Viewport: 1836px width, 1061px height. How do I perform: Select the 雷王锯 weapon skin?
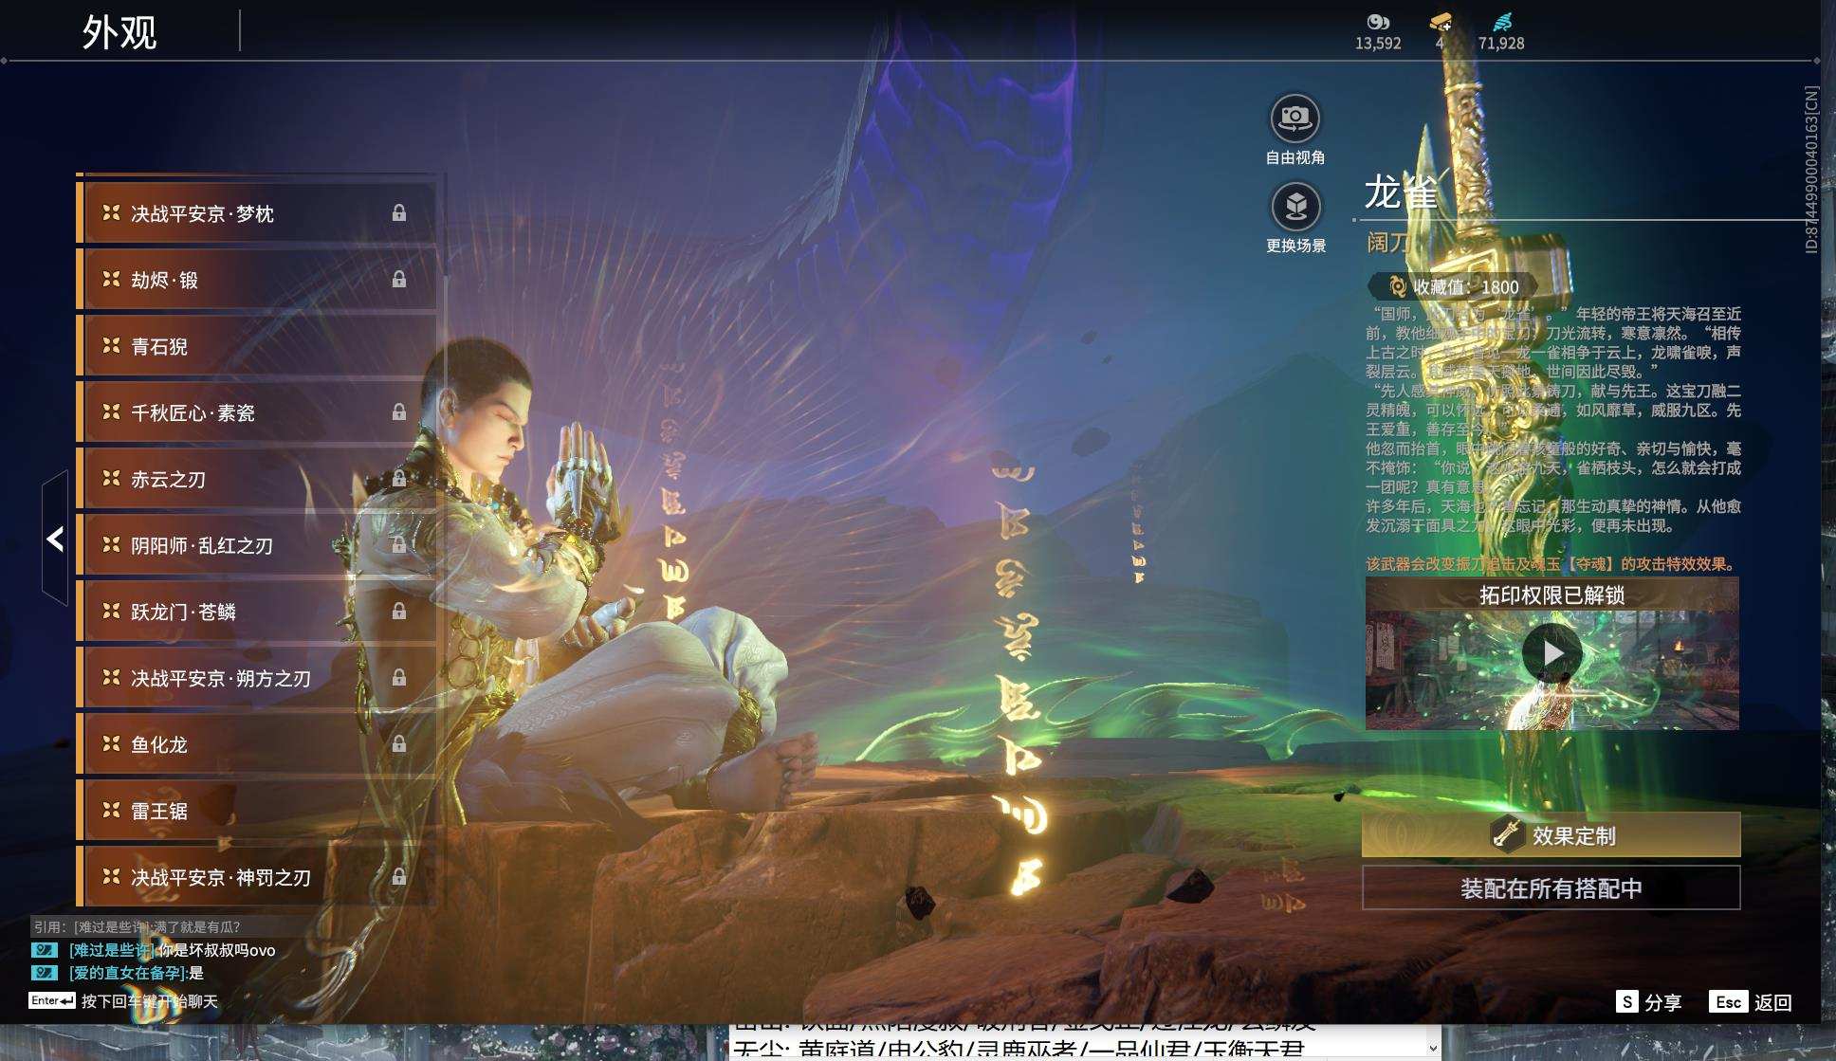(x=256, y=811)
